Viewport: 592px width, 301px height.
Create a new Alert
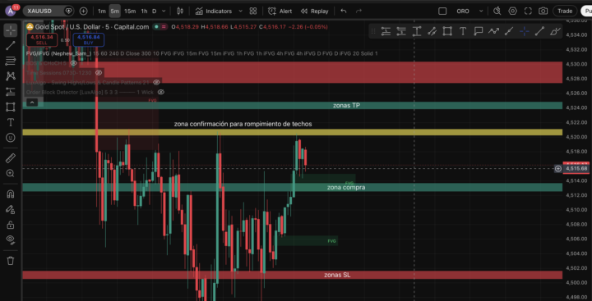tap(280, 11)
